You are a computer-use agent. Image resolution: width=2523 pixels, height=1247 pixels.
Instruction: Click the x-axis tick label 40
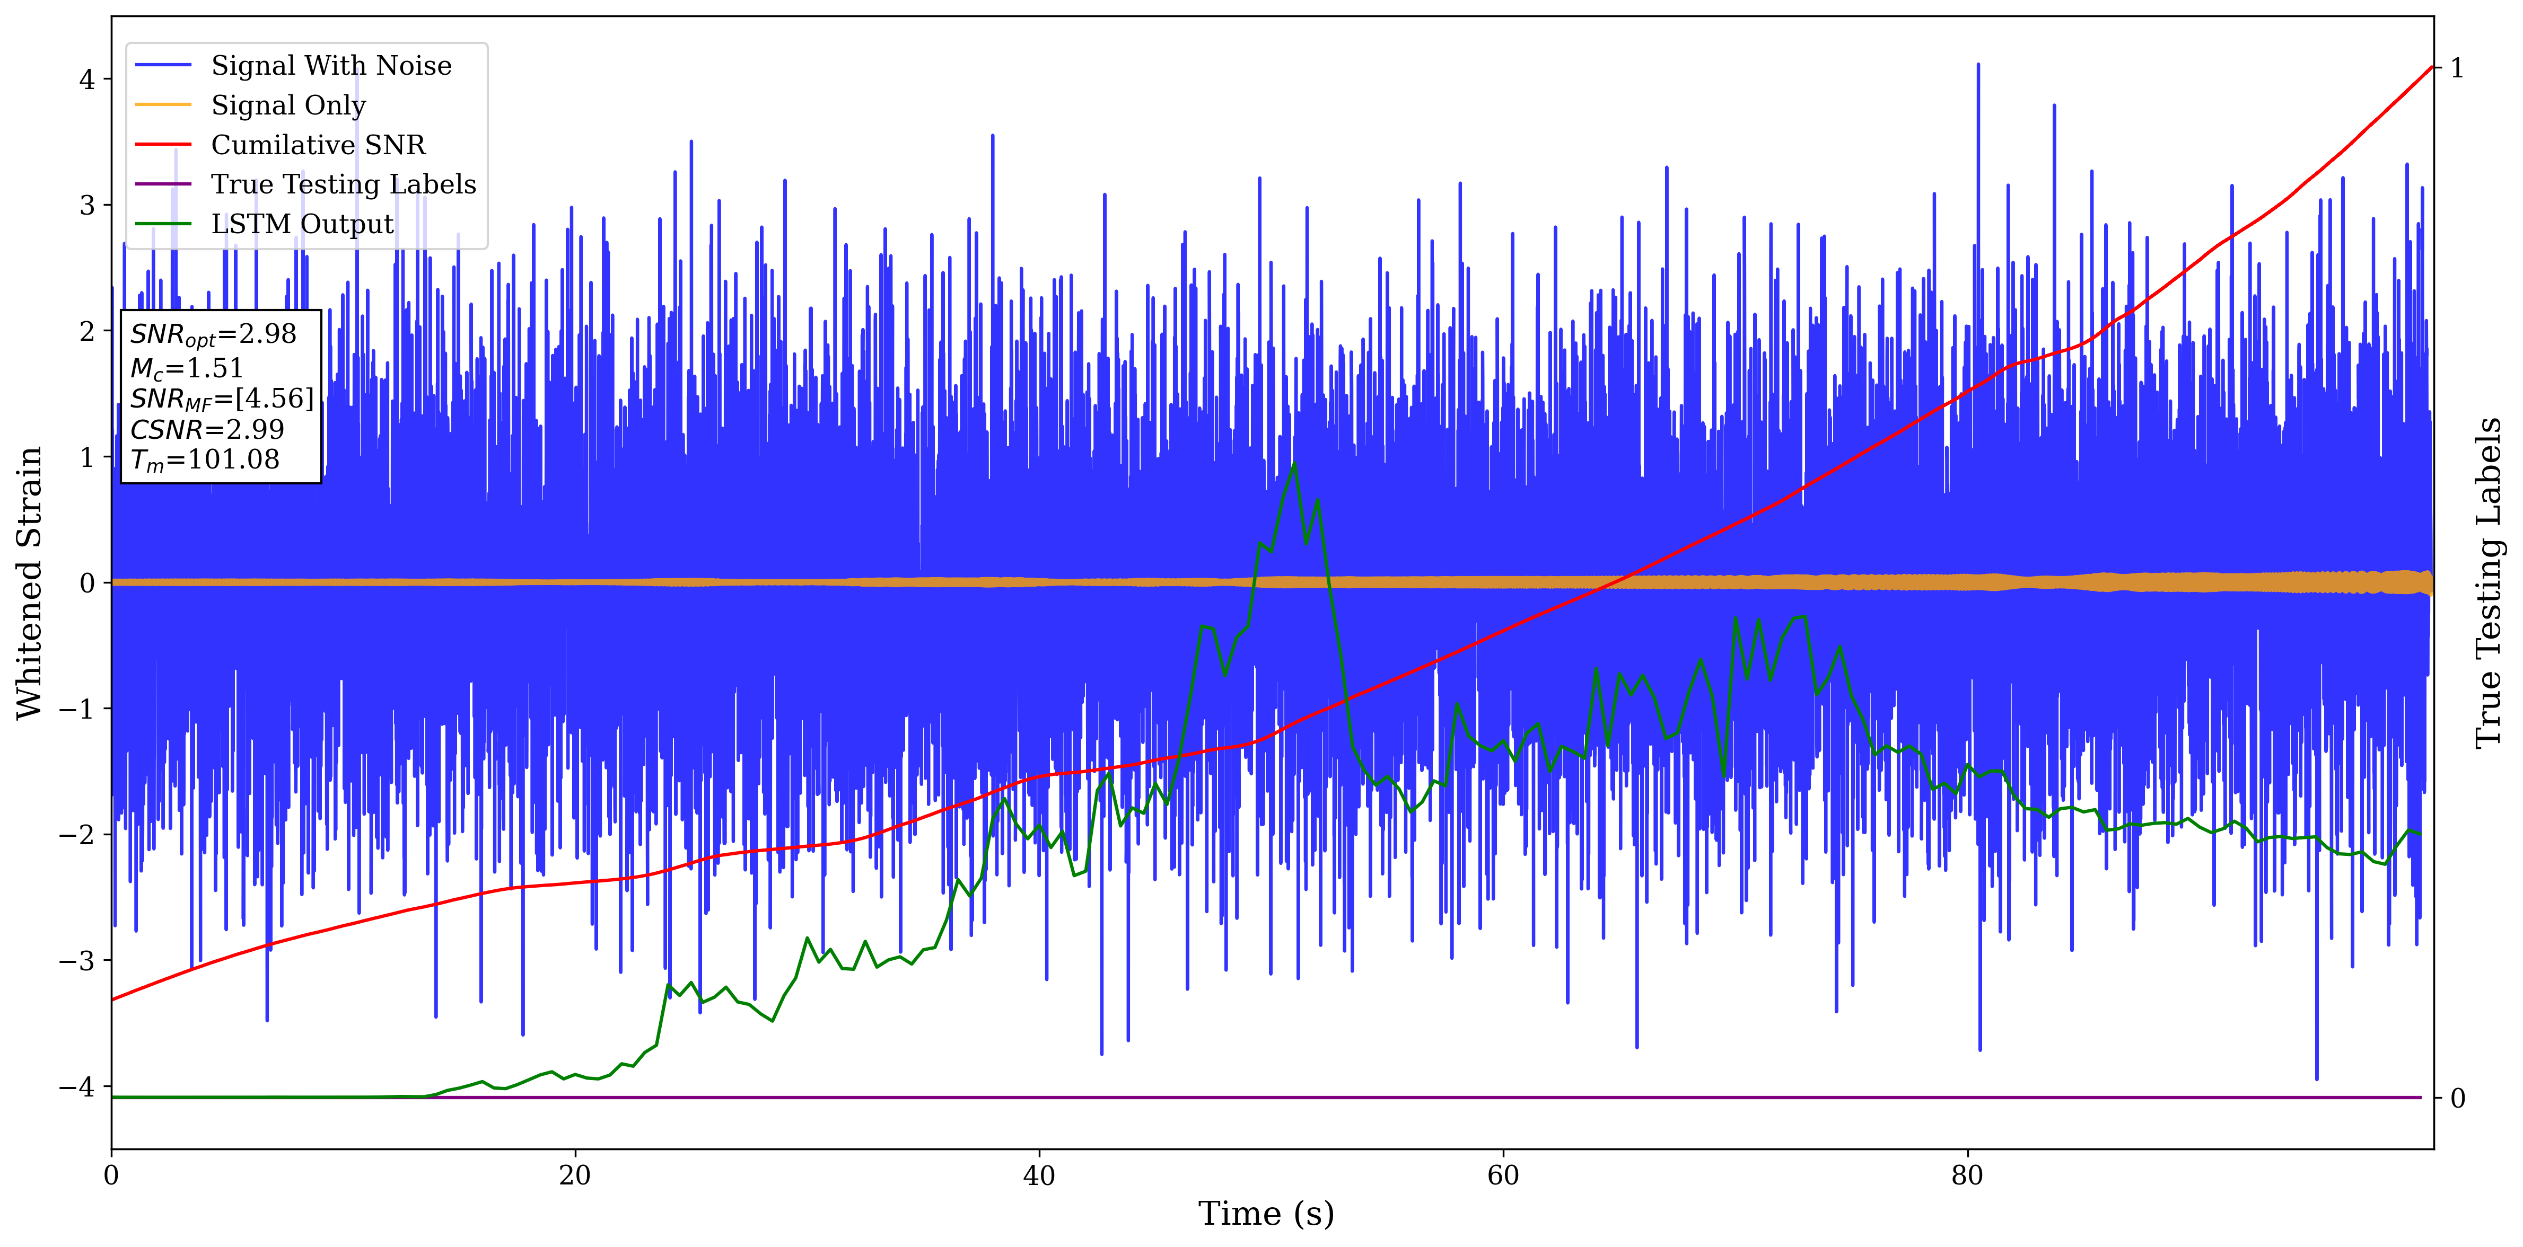coord(1038,1175)
